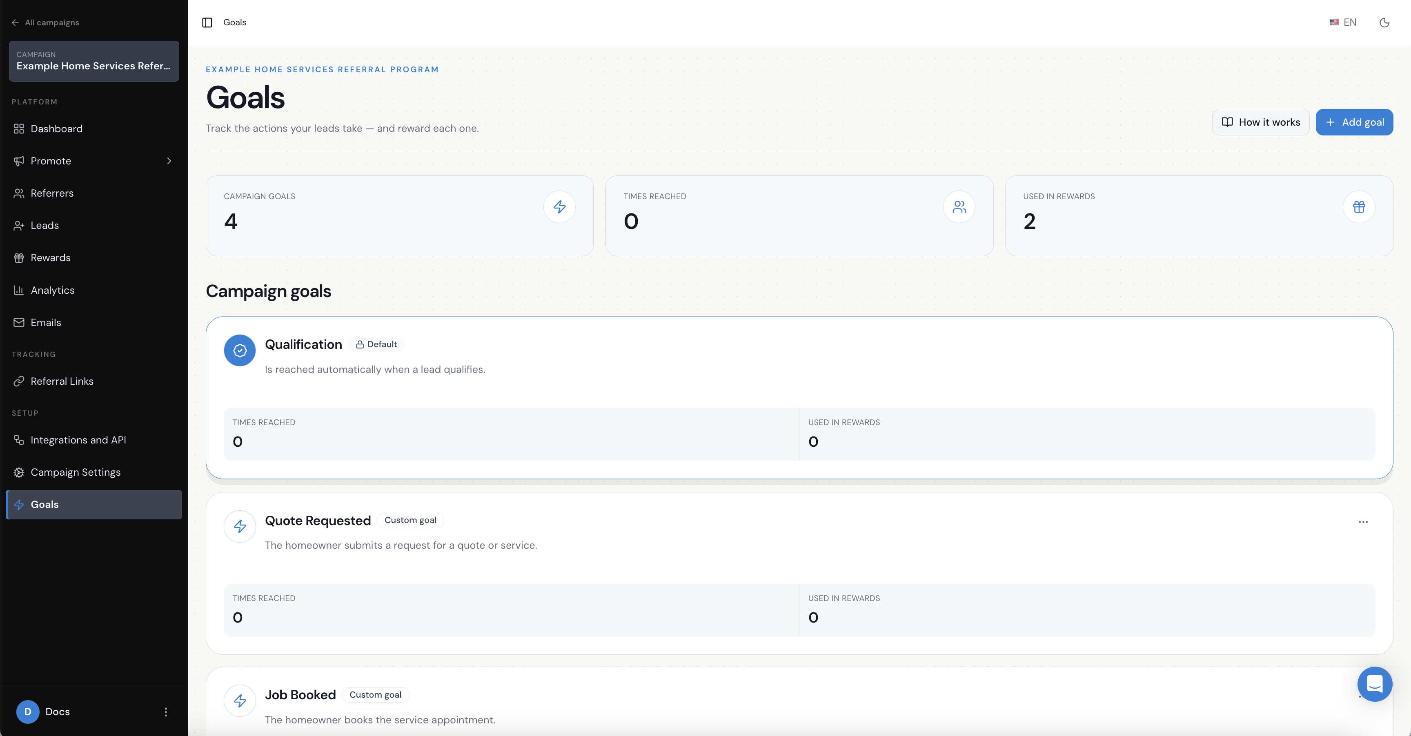Image resolution: width=1411 pixels, height=736 pixels.
Task: Click the Quote Requested lightning icon
Action: (239, 526)
